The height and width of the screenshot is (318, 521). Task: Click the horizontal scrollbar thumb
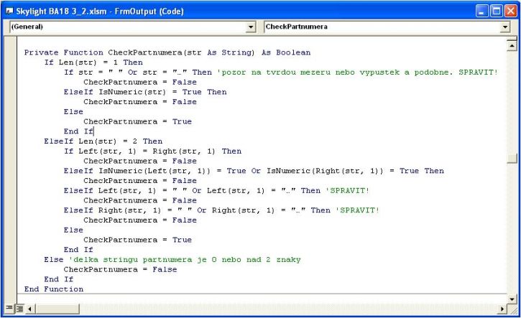point(57,309)
